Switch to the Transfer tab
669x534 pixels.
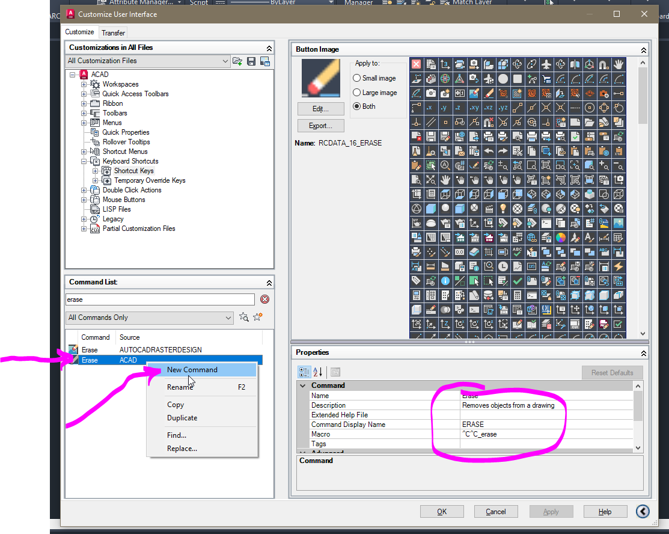113,33
